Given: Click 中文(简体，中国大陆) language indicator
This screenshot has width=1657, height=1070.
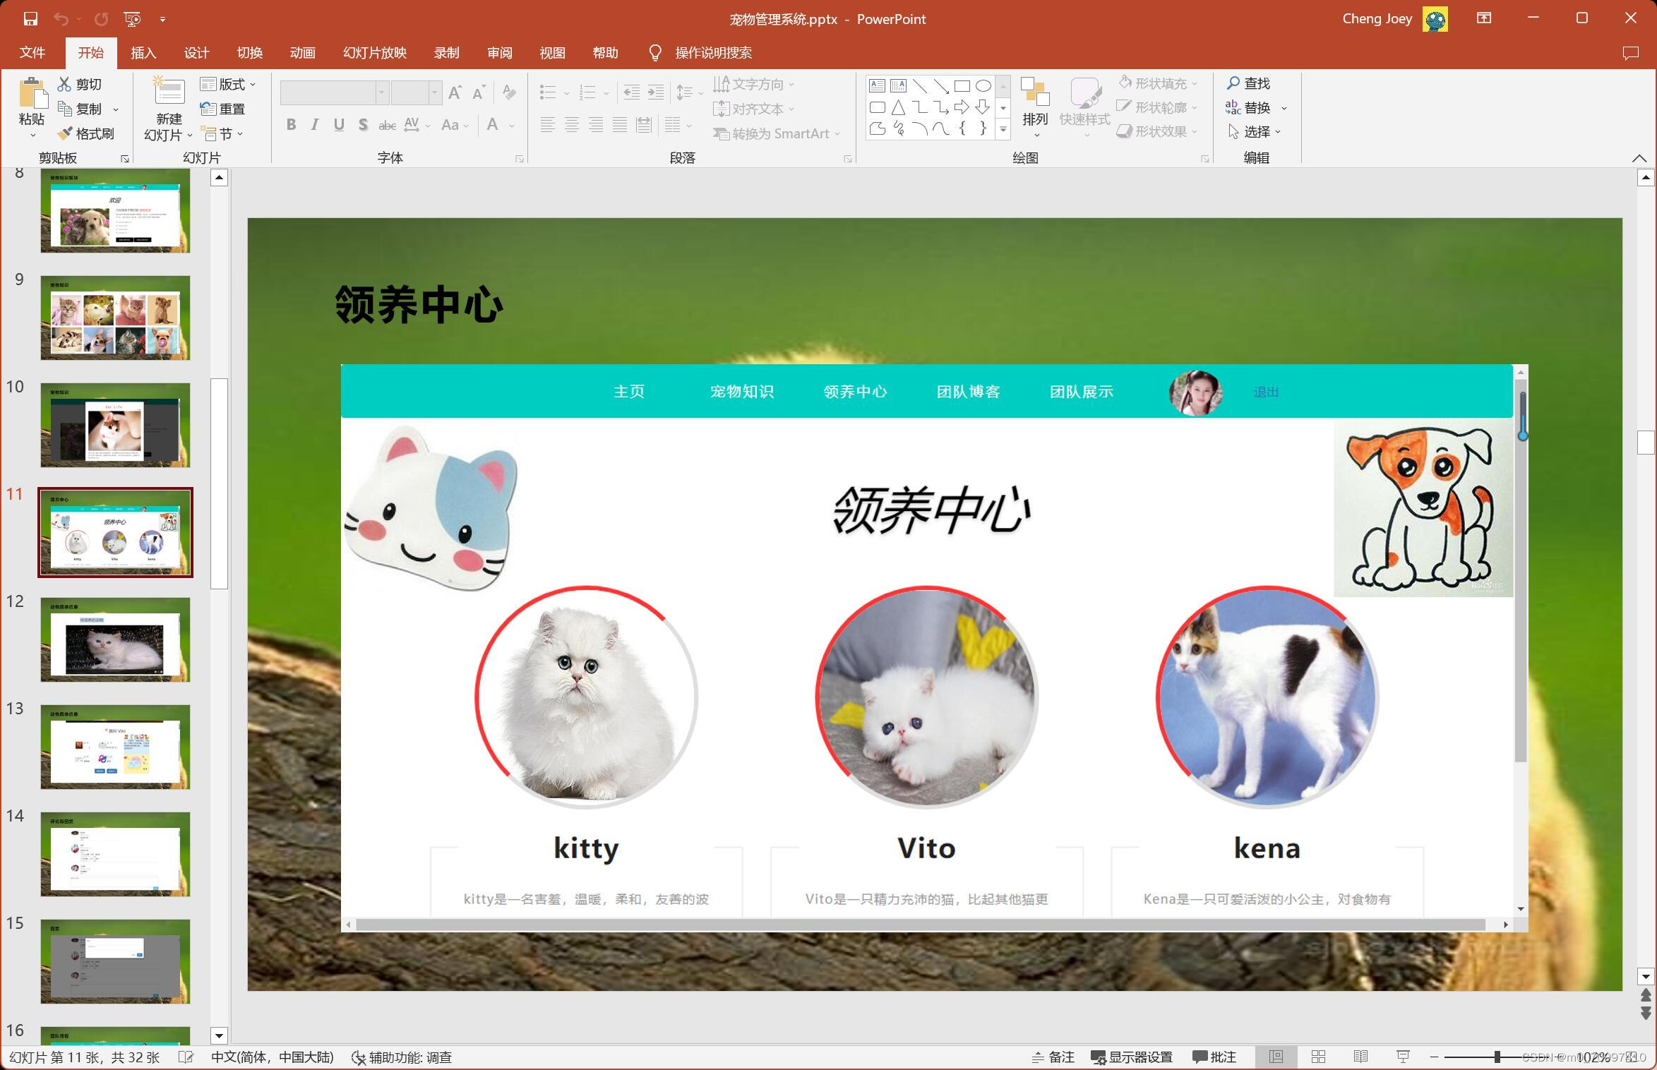Looking at the screenshot, I should pos(272,1057).
